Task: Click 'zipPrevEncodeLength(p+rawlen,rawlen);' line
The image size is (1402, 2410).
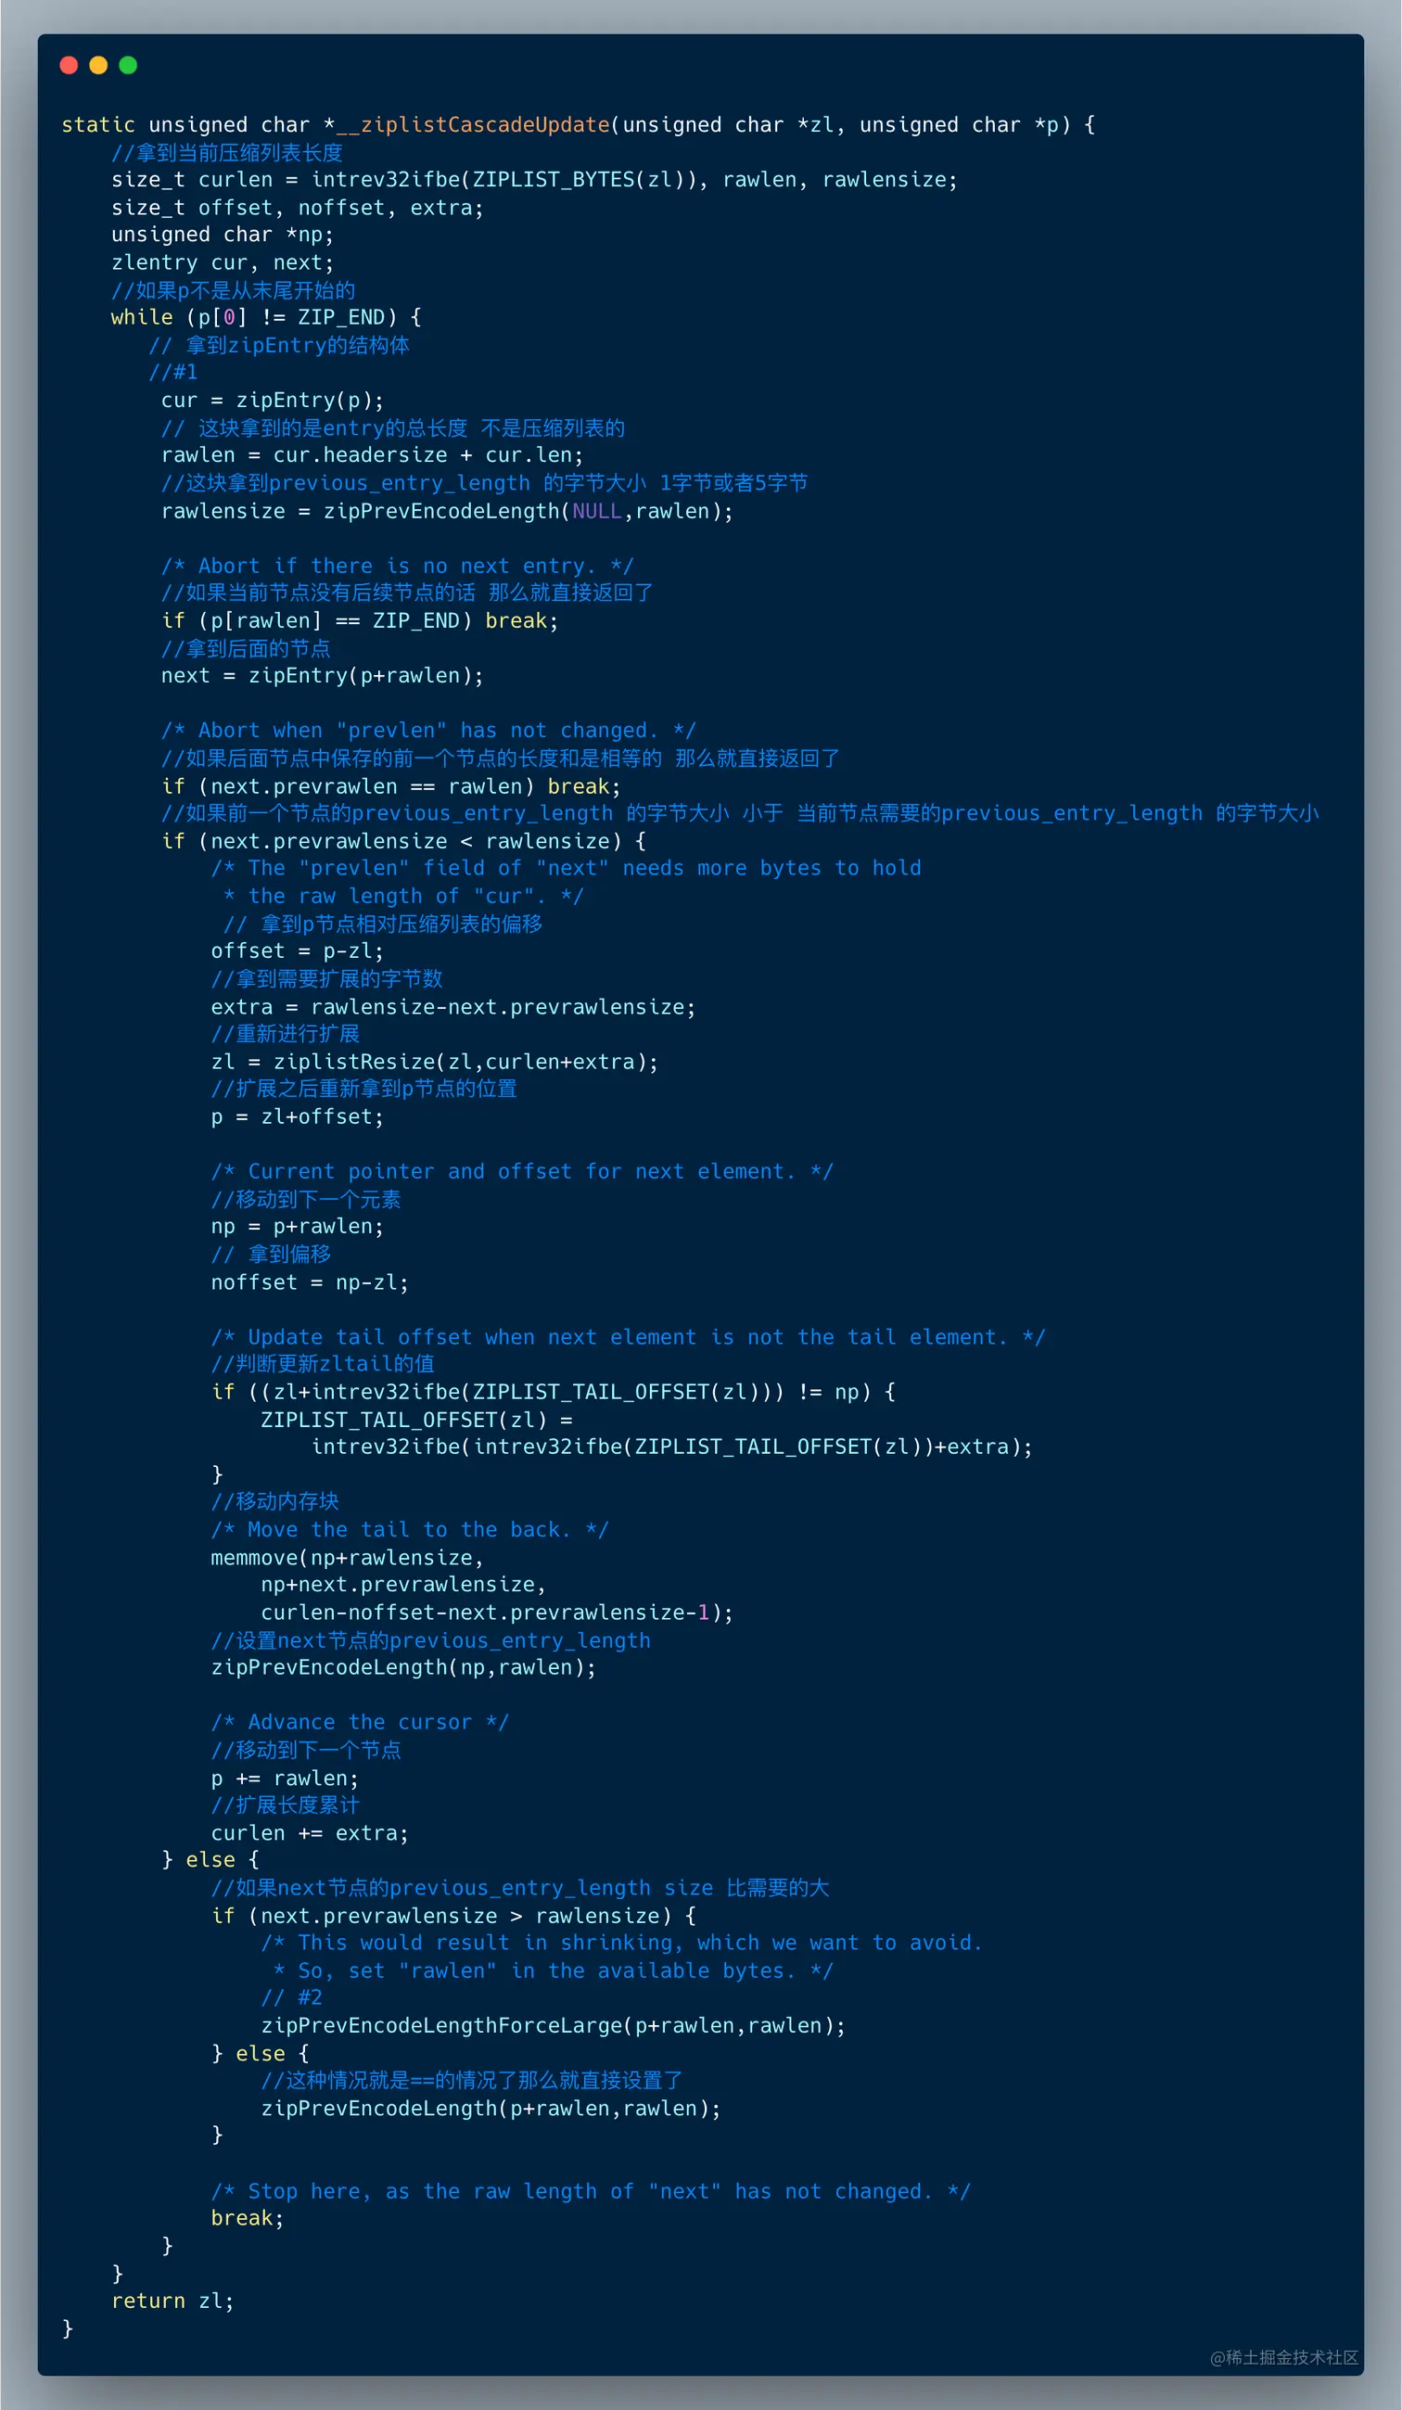Action: (x=491, y=2109)
